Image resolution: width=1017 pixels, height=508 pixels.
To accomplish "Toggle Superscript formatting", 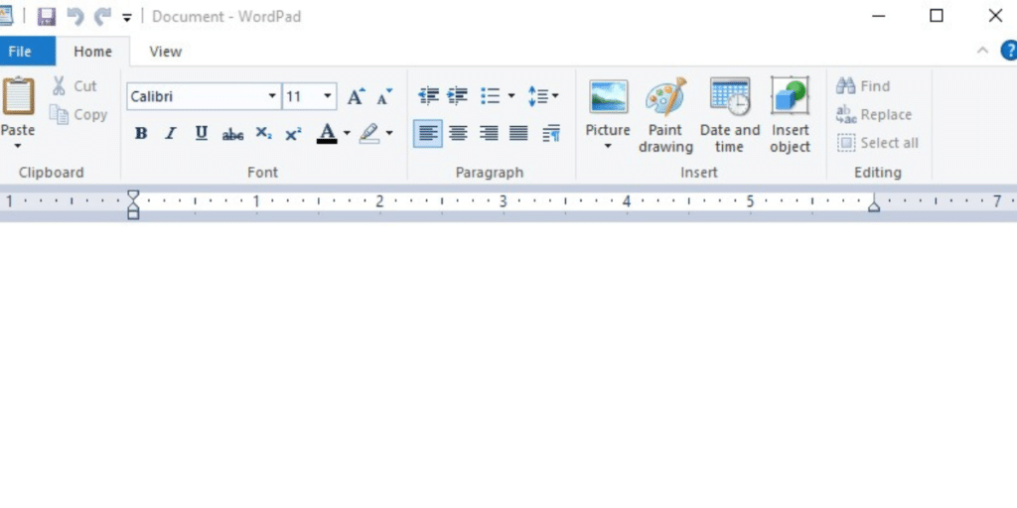I will click(x=293, y=134).
